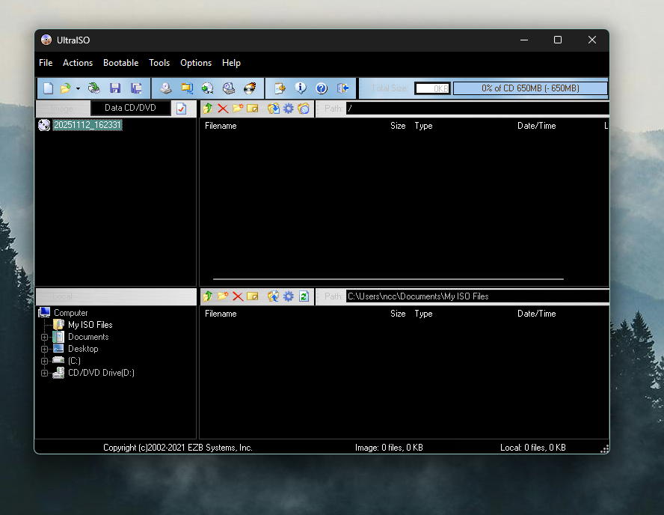Click the Refresh icon in local toolbar
664x515 pixels.
pyautogui.click(x=304, y=296)
